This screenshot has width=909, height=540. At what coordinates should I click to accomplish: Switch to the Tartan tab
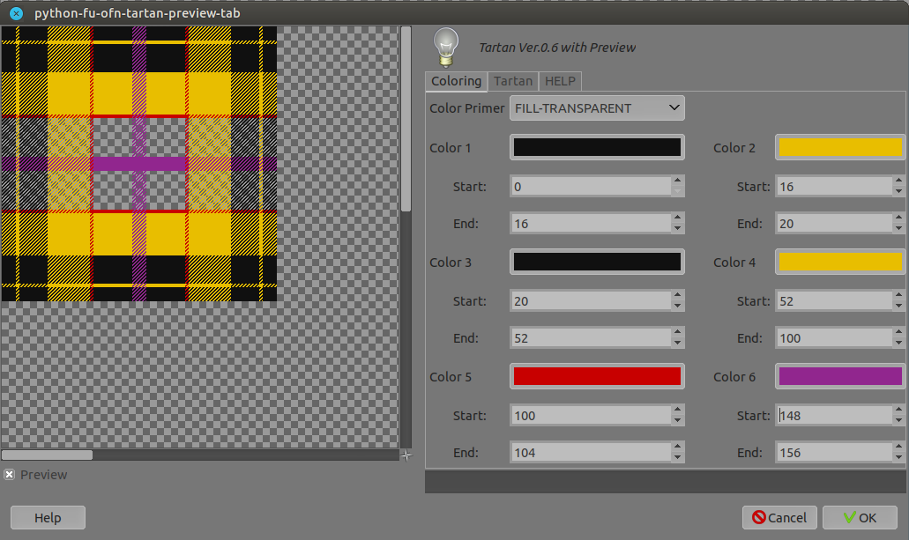513,81
